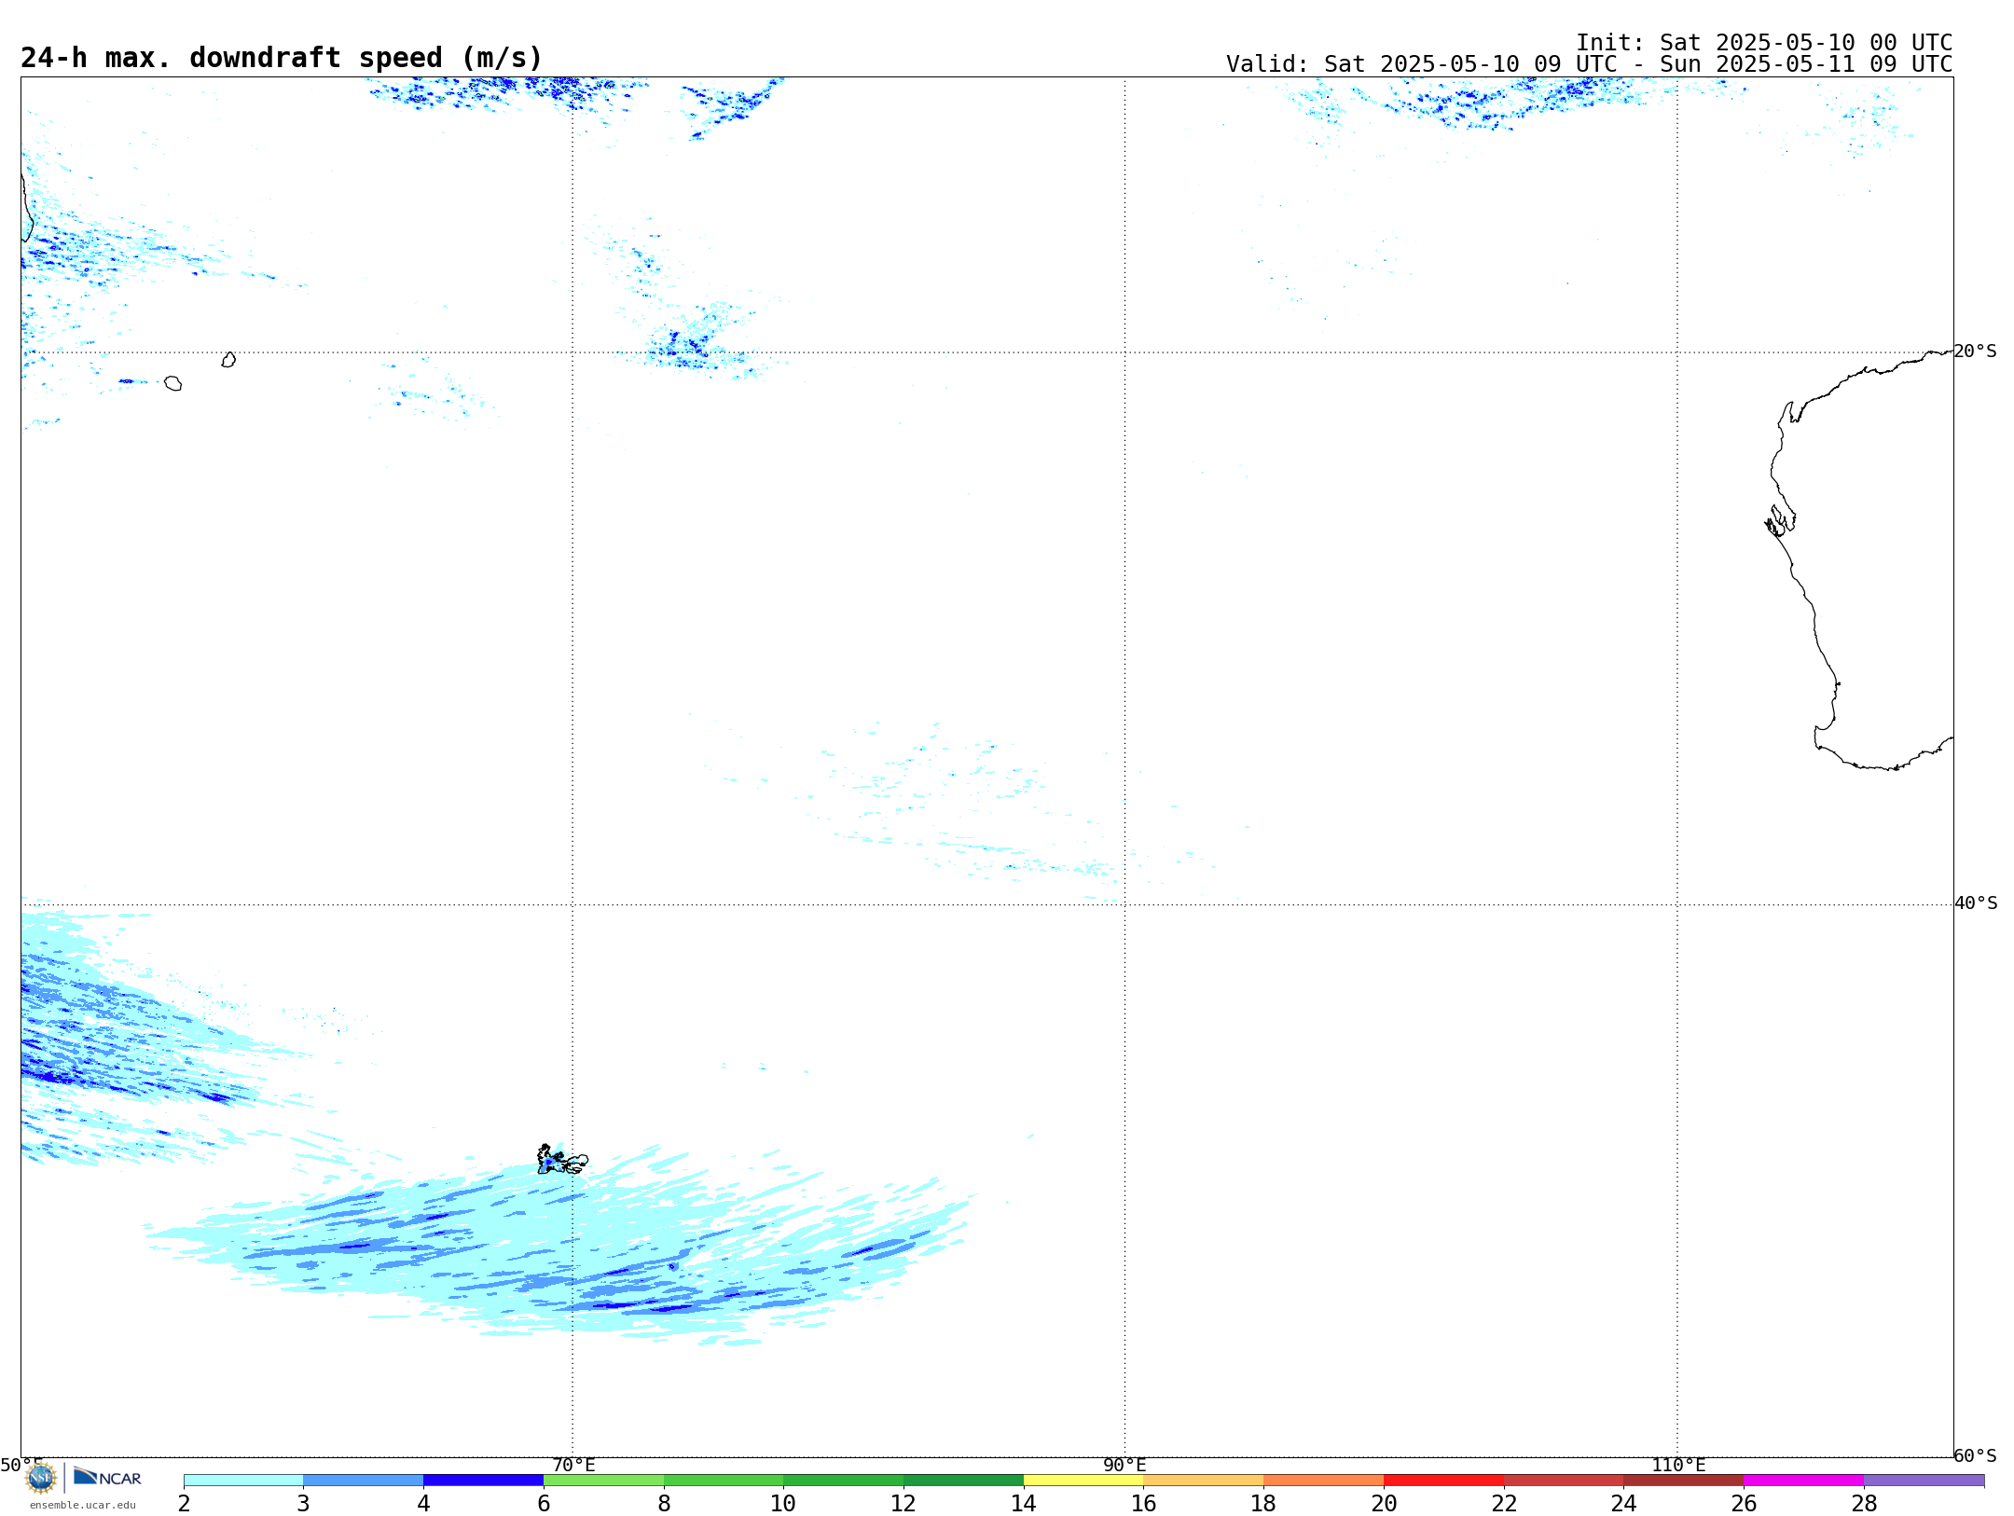Click the yellow 14–16 colorbar segment

[x=1083, y=1480]
